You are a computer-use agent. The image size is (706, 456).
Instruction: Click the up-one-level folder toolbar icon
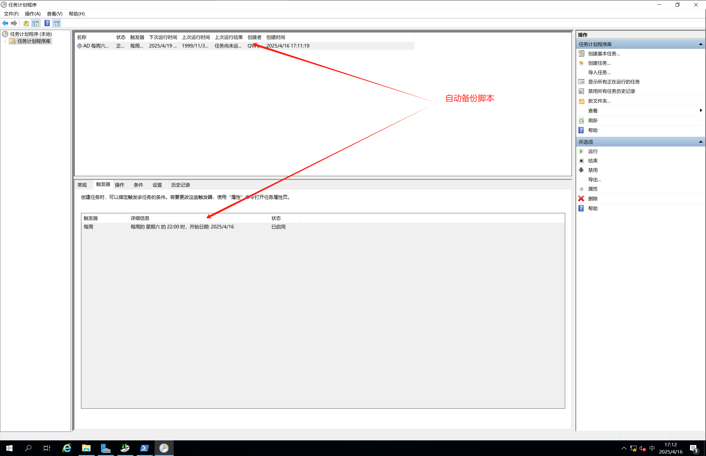(x=26, y=23)
